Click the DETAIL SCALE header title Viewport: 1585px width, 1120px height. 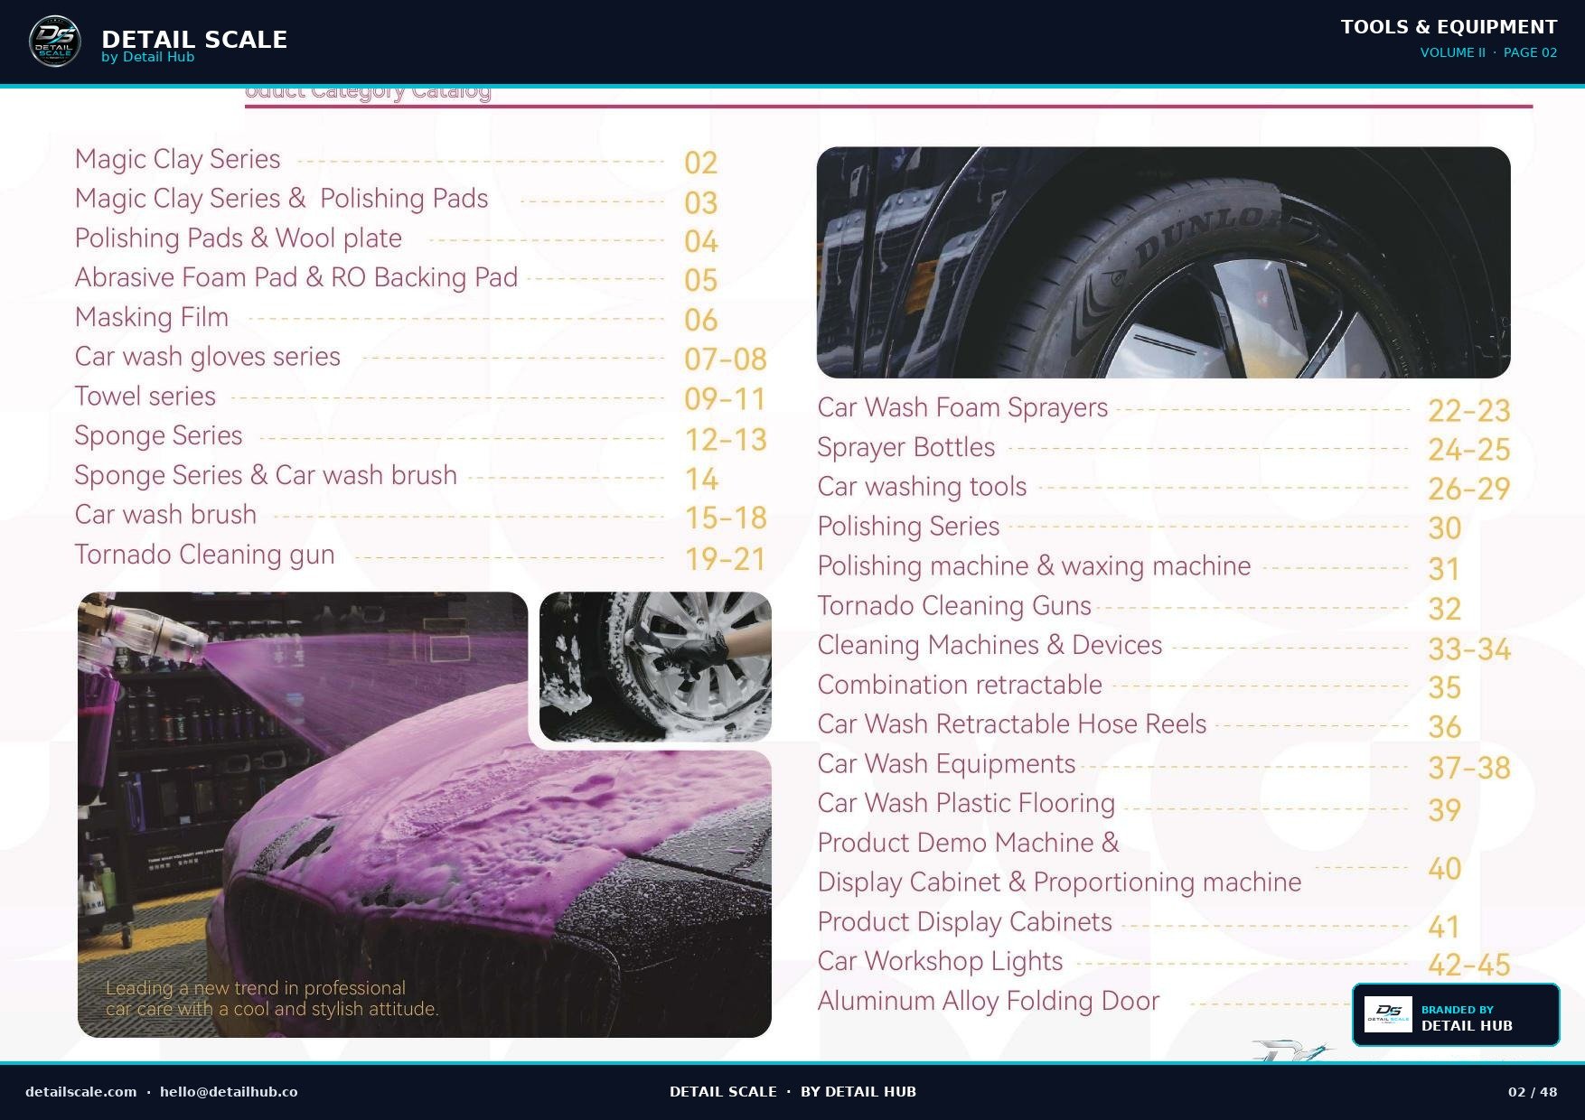194,39
